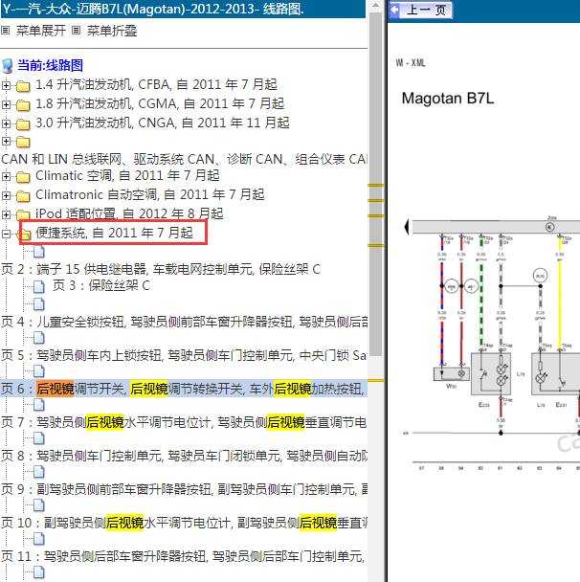Click 菜单展开 to expand all menus
This screenshot has height=582, width=580.
pyautogui.click(x=41, y=31)
